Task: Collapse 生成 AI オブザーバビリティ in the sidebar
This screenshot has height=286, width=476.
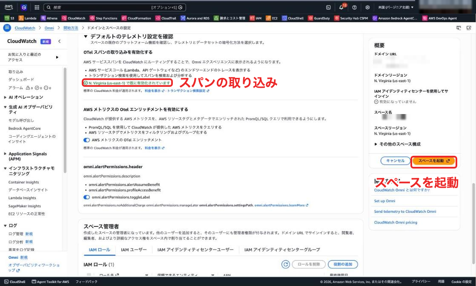Action: click(x=5, y=107)
